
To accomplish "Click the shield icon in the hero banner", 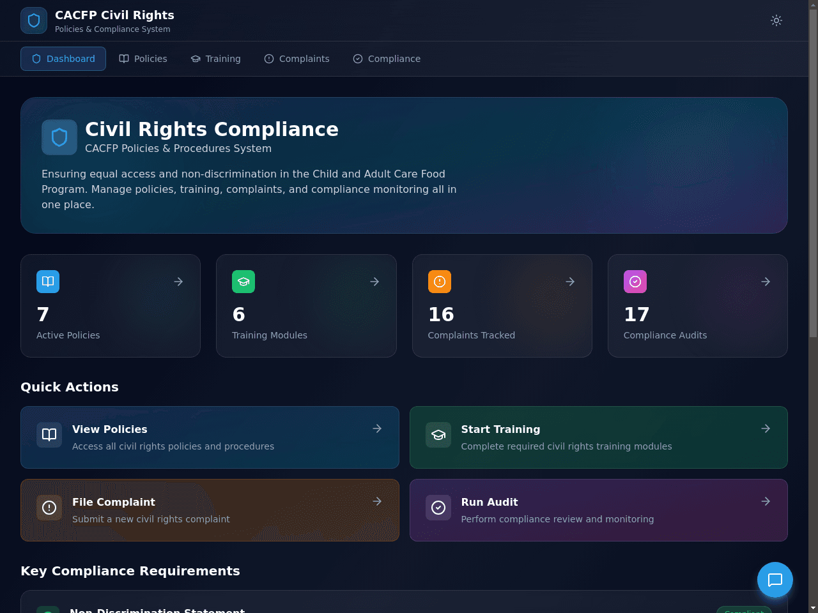I will click(x=59, y=137).
